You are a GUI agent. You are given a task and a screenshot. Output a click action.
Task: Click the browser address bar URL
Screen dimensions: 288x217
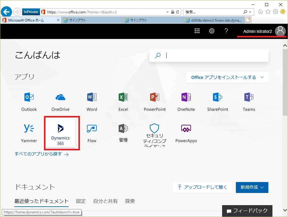point(82,12)
